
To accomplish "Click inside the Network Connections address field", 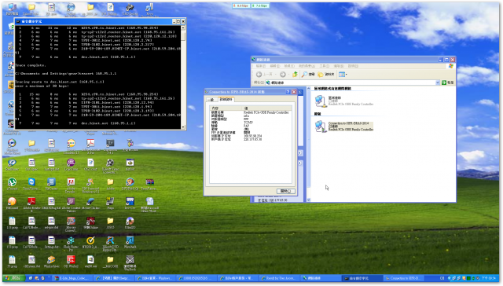I will [352, 82].
